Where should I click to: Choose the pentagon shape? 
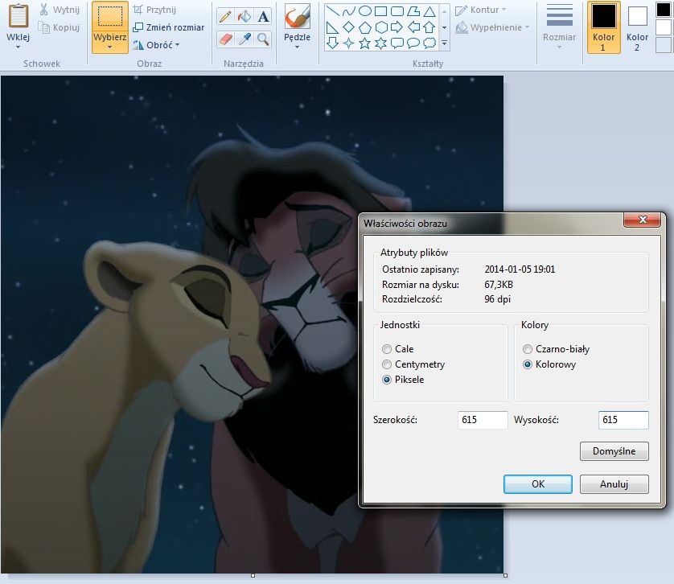point(365,27)
